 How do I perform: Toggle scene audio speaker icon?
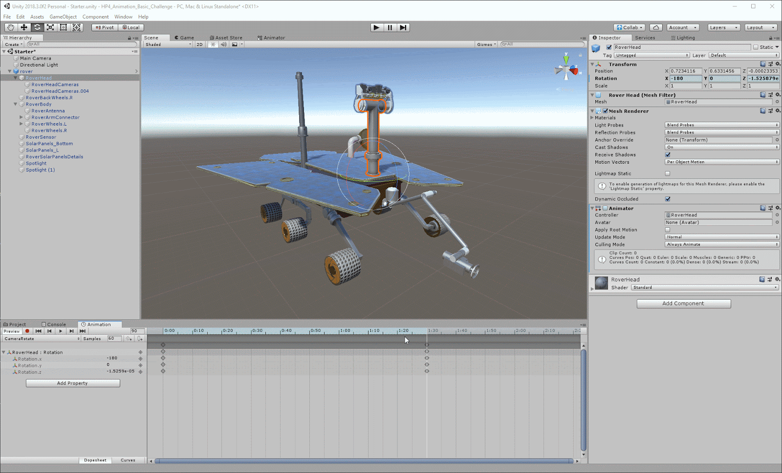223,44
